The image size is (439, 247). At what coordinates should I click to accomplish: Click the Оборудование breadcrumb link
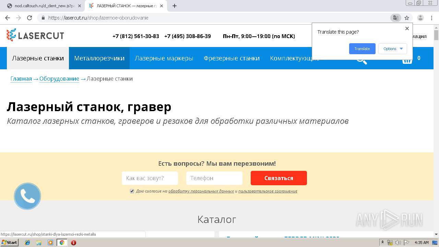[x=59, y=79]
